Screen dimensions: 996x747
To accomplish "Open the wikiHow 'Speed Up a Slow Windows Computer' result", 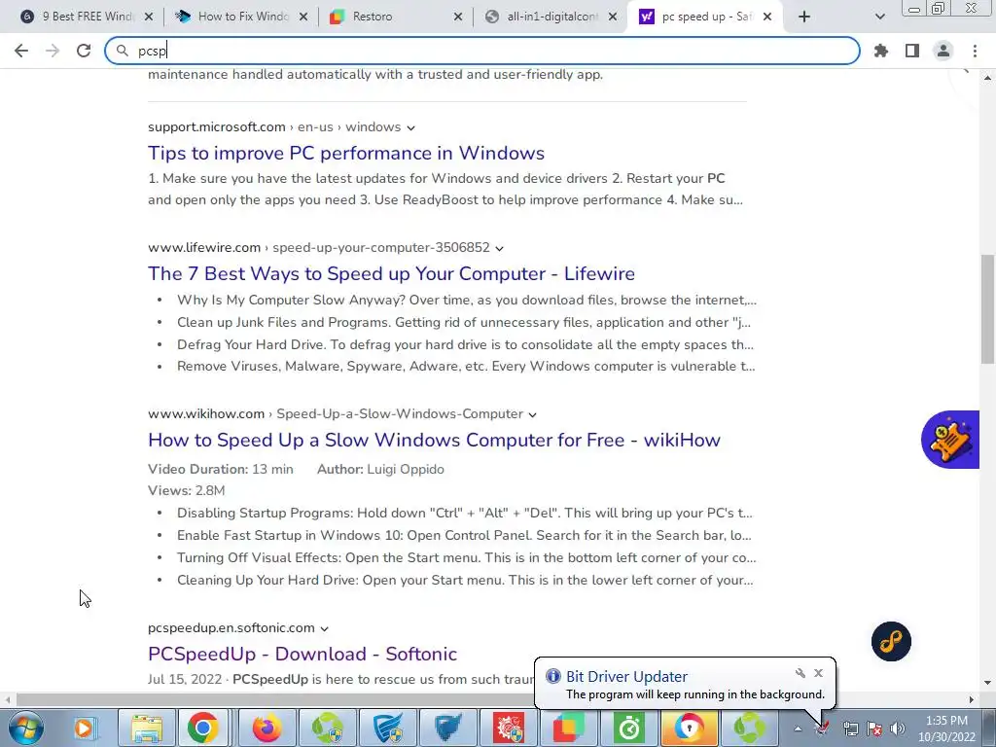I will point(434,441).
